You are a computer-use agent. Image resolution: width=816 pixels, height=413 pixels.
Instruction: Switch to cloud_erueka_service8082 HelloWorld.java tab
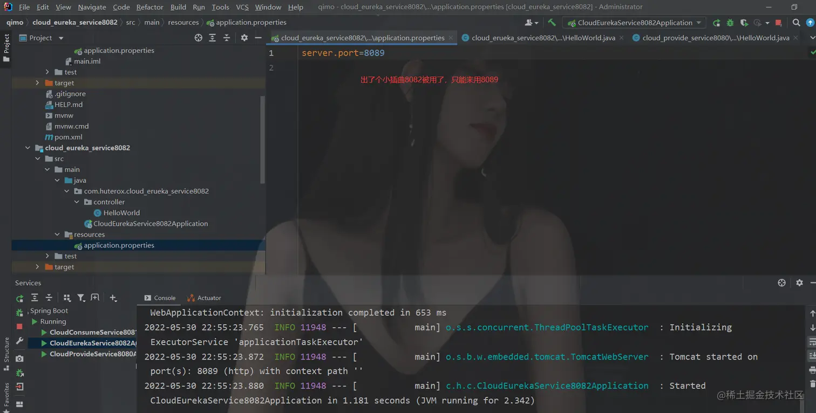click(x=543, y=38)
